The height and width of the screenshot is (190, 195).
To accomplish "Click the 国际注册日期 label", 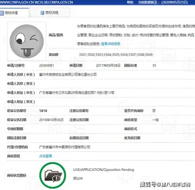I will (17, 138).
